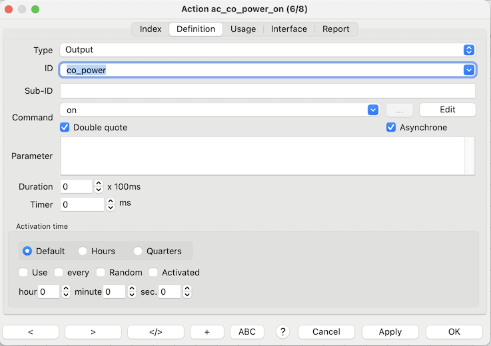
Task: Adjust the Timer stepper arrows
Action: (x=111, y=204)
